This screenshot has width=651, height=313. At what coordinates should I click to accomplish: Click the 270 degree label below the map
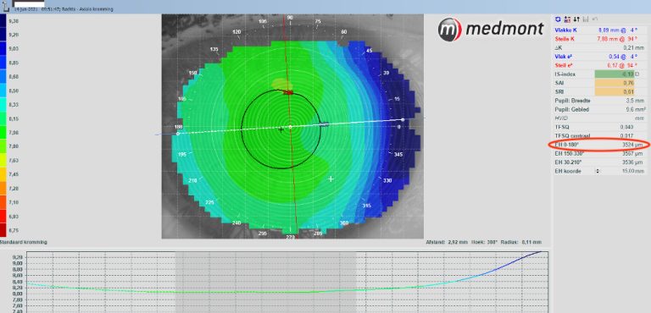[290, 237]
